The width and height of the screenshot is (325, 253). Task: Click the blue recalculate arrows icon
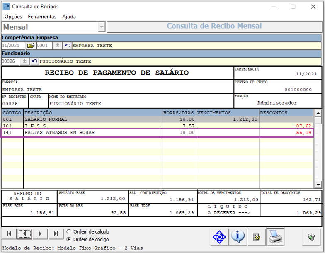pyautogui.click(x=219, y=237)
